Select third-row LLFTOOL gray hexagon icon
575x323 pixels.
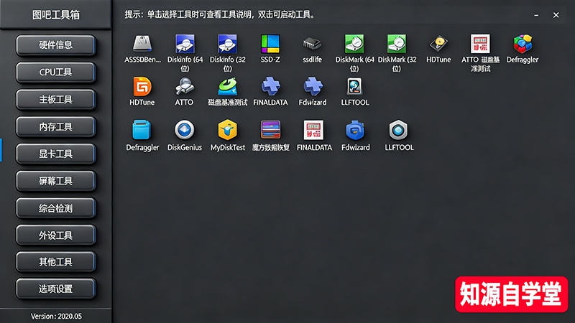[398, 130]
